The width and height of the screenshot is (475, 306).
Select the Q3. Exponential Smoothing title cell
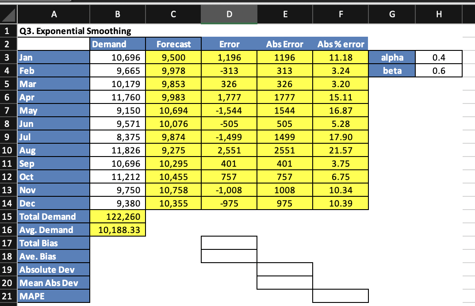coord(54,31)
